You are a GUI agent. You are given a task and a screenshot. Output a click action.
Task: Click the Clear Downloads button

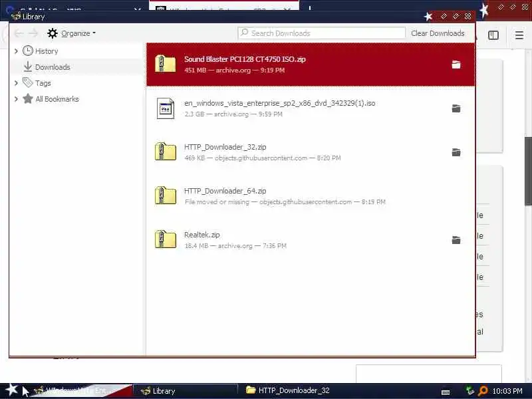438,33
